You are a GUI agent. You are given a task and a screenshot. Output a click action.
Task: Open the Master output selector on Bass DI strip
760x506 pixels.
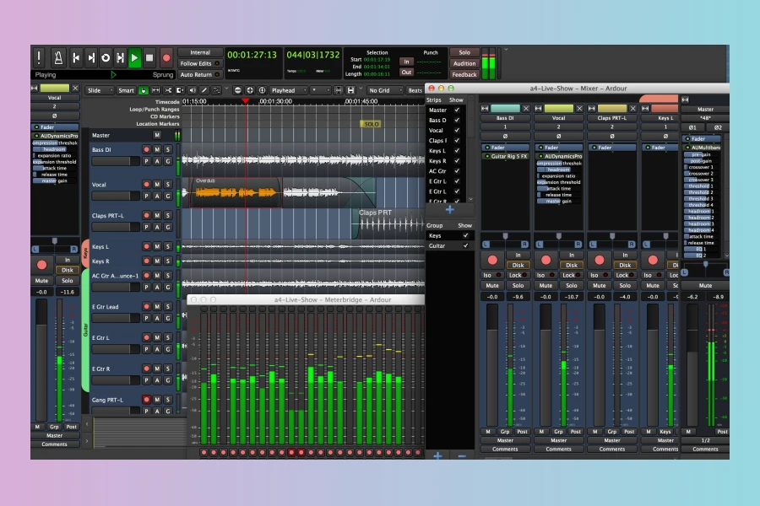click(x=505, y=440)
